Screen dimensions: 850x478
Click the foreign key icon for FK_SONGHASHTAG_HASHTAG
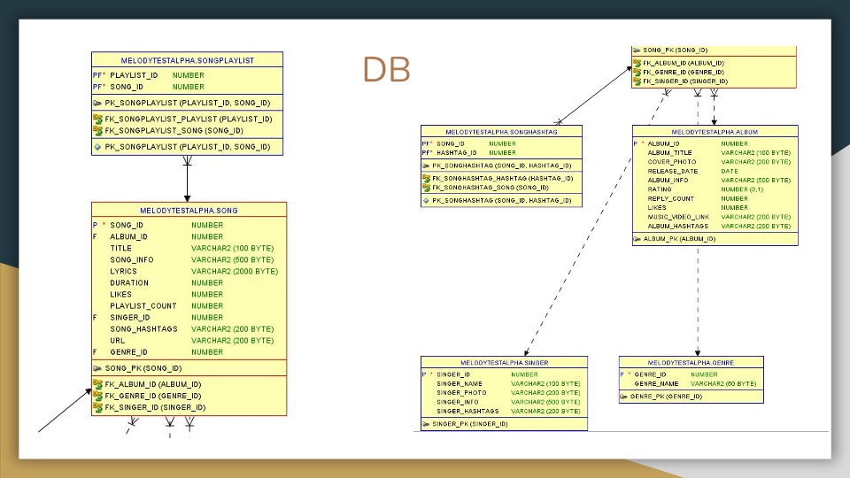click(426, 178)
